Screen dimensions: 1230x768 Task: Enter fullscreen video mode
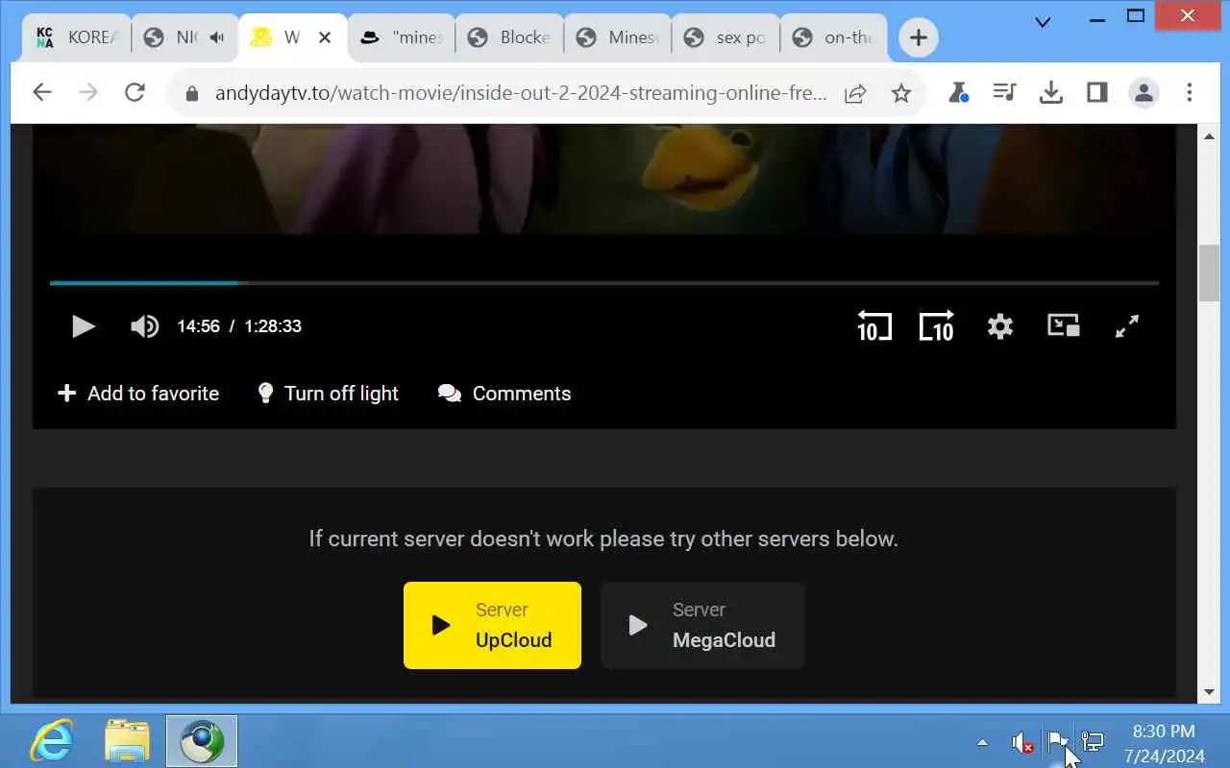[1127, 326]
